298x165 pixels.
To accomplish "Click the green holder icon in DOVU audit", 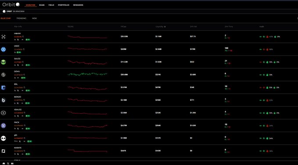I will tap(267, 75).
